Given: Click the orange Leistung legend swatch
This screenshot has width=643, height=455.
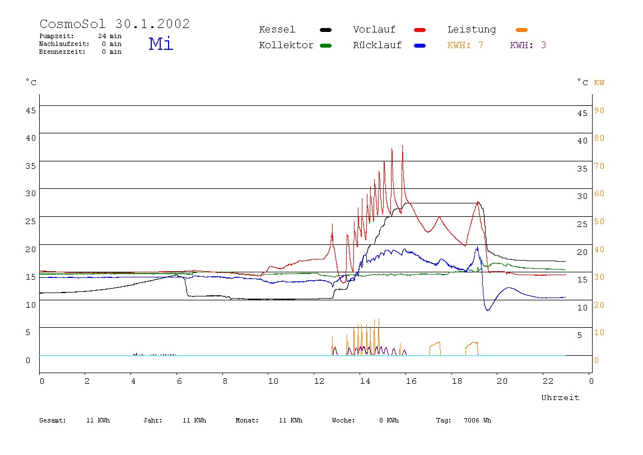Looking at the screenshot, I should [x=521, y=30].
